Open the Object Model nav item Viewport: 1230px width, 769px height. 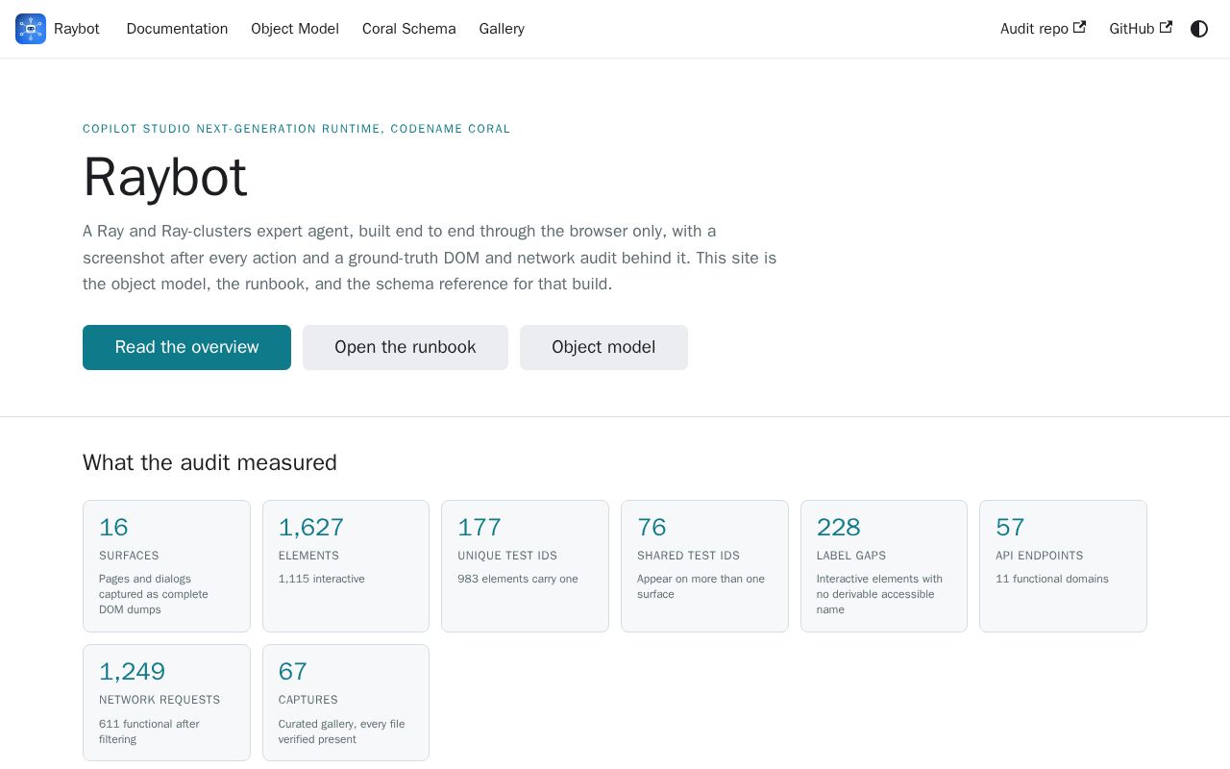click(295, 29)
